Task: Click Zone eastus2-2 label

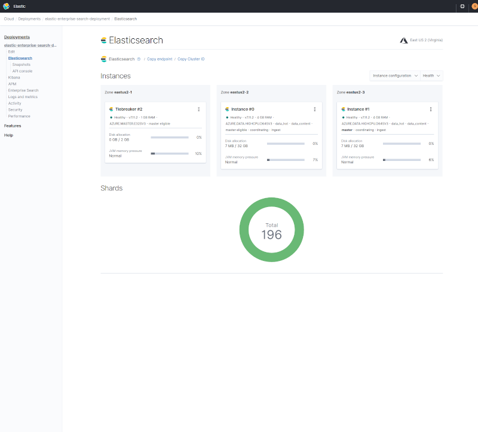Action: coord(235,92)
